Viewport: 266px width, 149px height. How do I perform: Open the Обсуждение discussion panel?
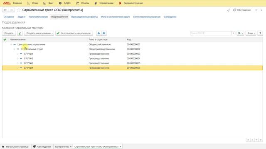click(242, 10)
